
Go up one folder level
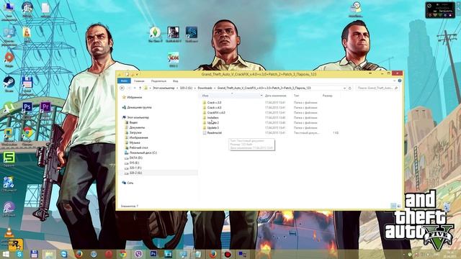(140, 88)
